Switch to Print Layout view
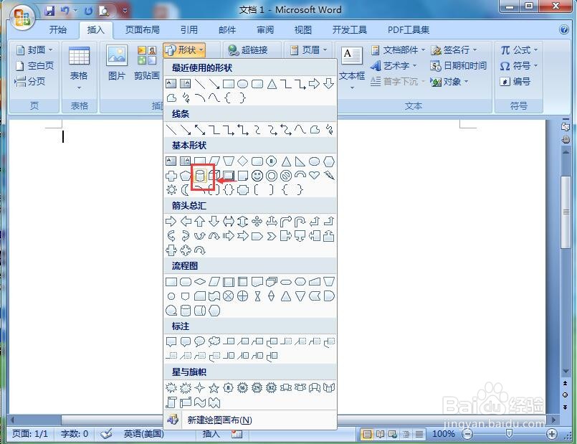This screenshot has height=444, width=577. pyautogui.click(x=367, y=434)
